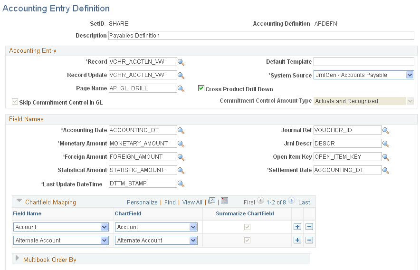This screenshot has width=420, height=270.
Task: Click the Default Template input field
Action: pos(364,62)
